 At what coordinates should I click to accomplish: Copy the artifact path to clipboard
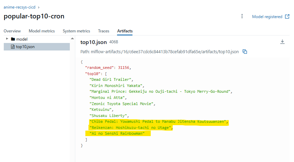(245, 51)
